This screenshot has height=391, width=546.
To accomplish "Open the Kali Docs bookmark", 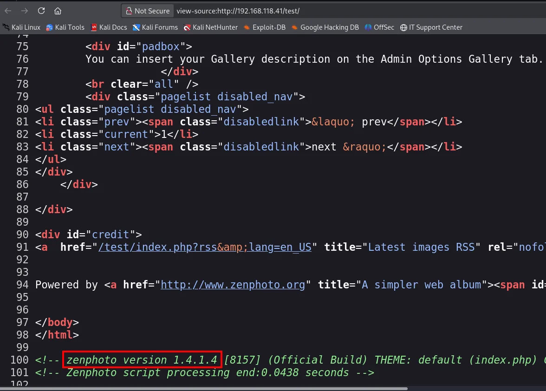I will (x=109, y=27).
